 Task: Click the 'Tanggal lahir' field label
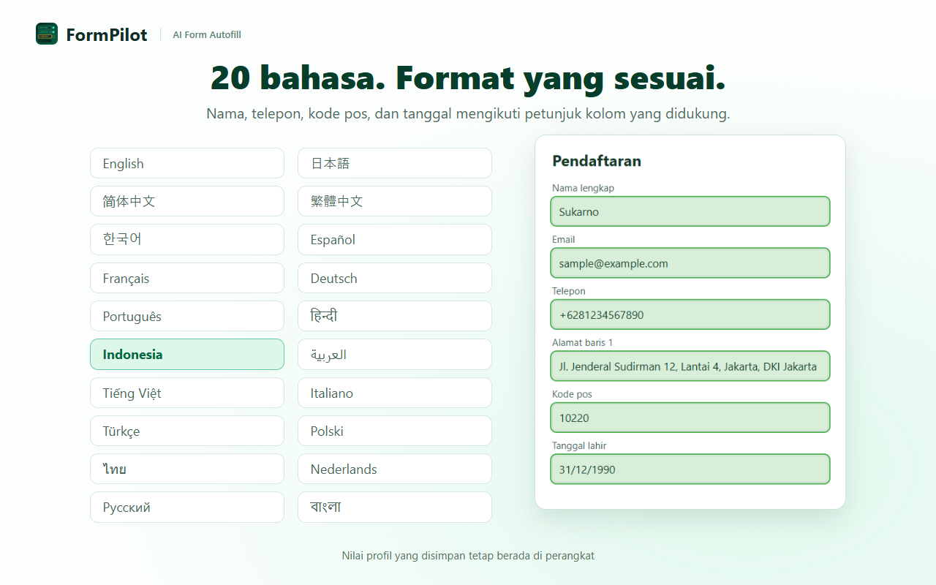[579, 445]
